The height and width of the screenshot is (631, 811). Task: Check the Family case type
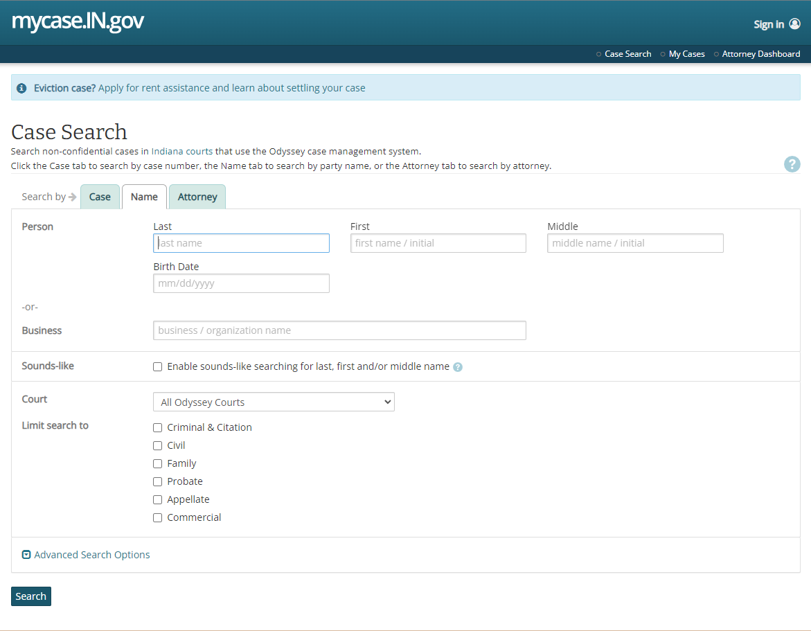[x=158, y=464]
